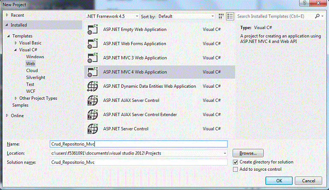329x190 pixels.
Task: Open the dialog help question mark button
Action: (305, 3)
